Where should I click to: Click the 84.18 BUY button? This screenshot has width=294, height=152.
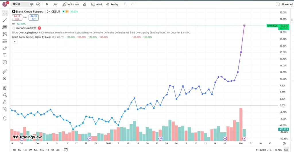pyautogui.click(x=34, y=17)
